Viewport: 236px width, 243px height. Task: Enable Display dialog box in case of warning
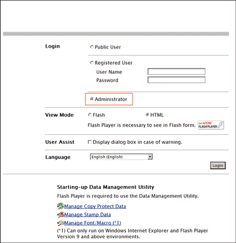coord(90,142)
